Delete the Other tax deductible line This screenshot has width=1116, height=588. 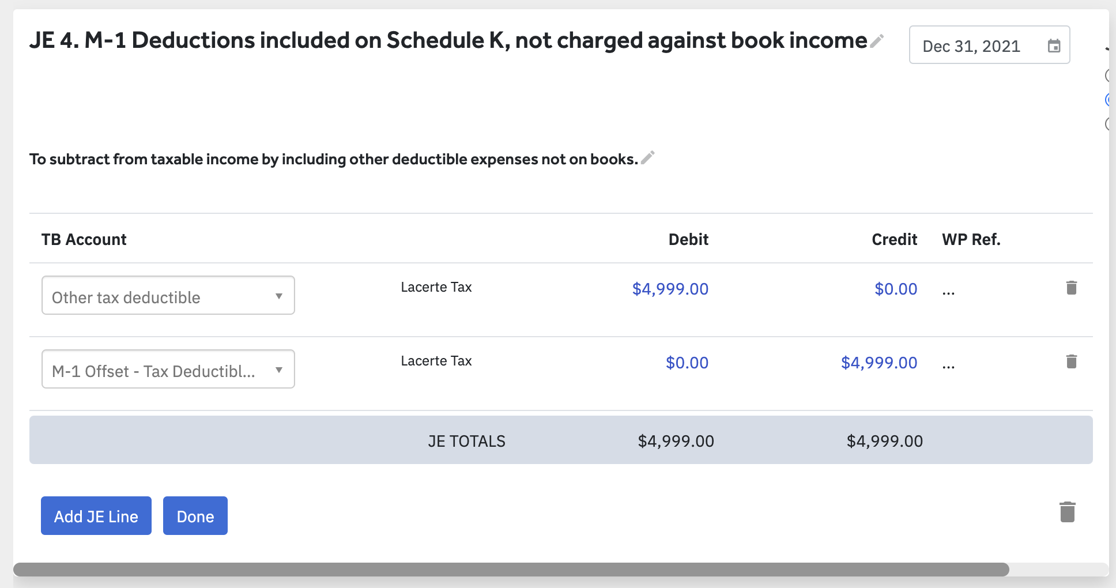tap(1071, 288)
